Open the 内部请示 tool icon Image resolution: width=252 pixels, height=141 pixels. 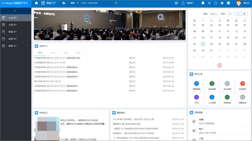243,84
